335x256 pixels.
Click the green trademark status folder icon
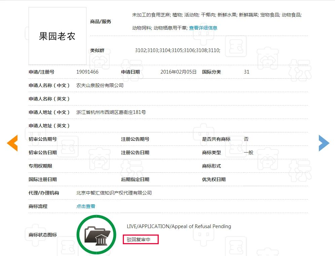(97, 234)
